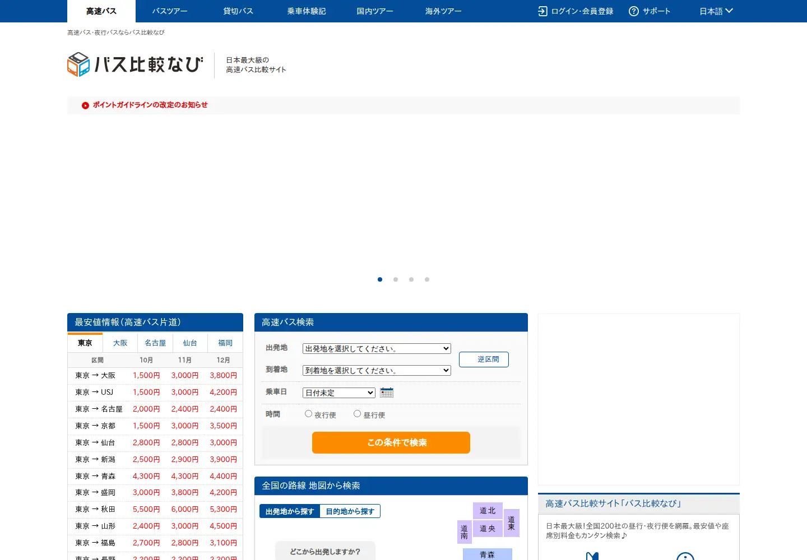Select the 名古屋 price tab

155,343
